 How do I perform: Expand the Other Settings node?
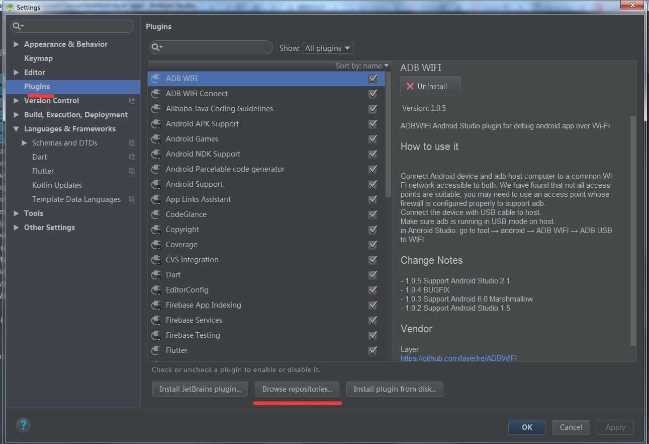click(x=17, y=228)
